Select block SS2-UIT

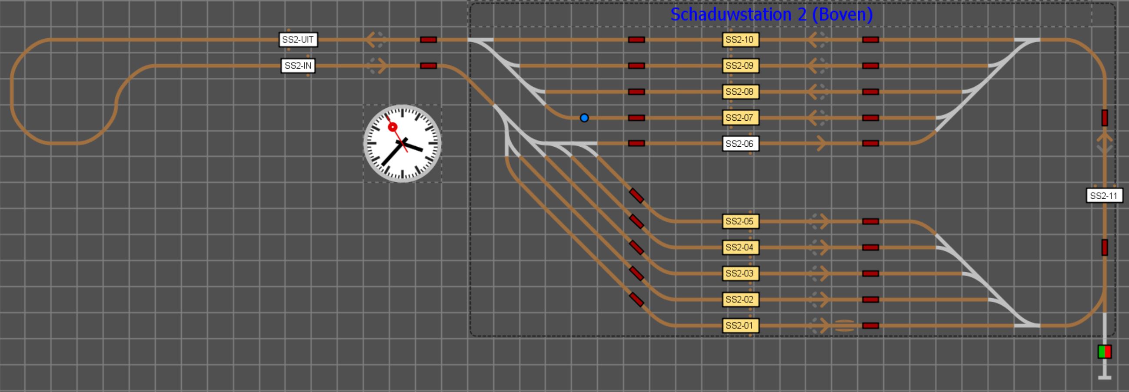[298, 40]
